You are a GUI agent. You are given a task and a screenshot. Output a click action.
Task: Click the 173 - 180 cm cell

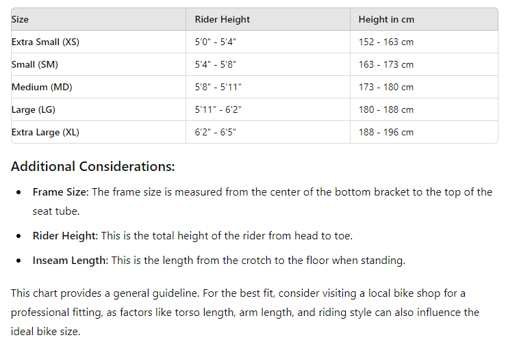(x=386, y=88)
